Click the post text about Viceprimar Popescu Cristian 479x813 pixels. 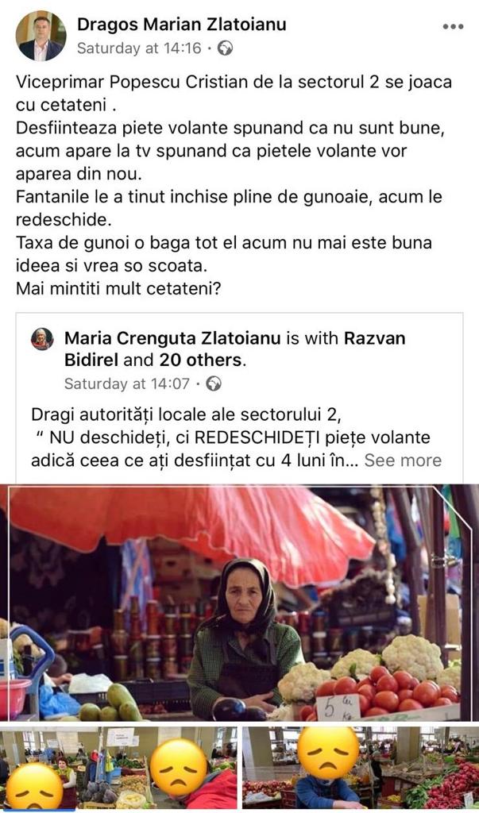click(234, 184)
